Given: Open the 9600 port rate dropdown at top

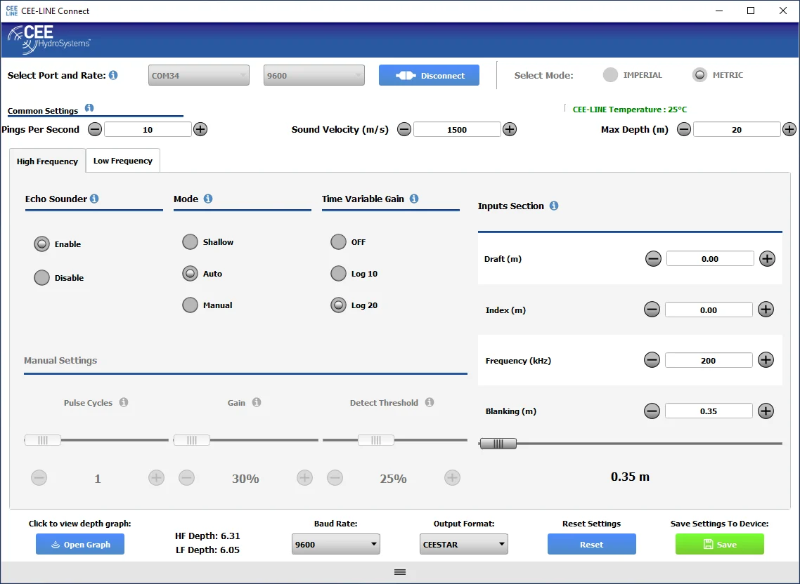Looking at the screenshot, I should pyautogui.click(x=314, y=75).
